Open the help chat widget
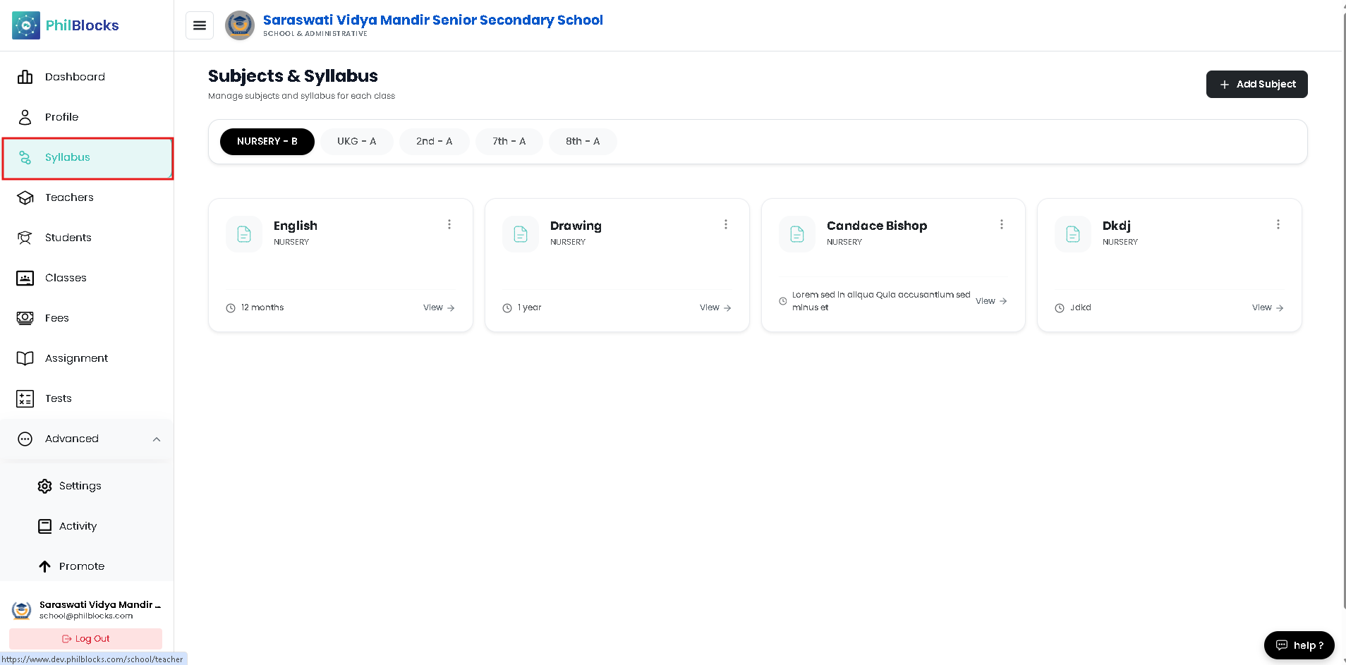The image size is (1346, 665). pyautogui.click(x=1299, y=645)
